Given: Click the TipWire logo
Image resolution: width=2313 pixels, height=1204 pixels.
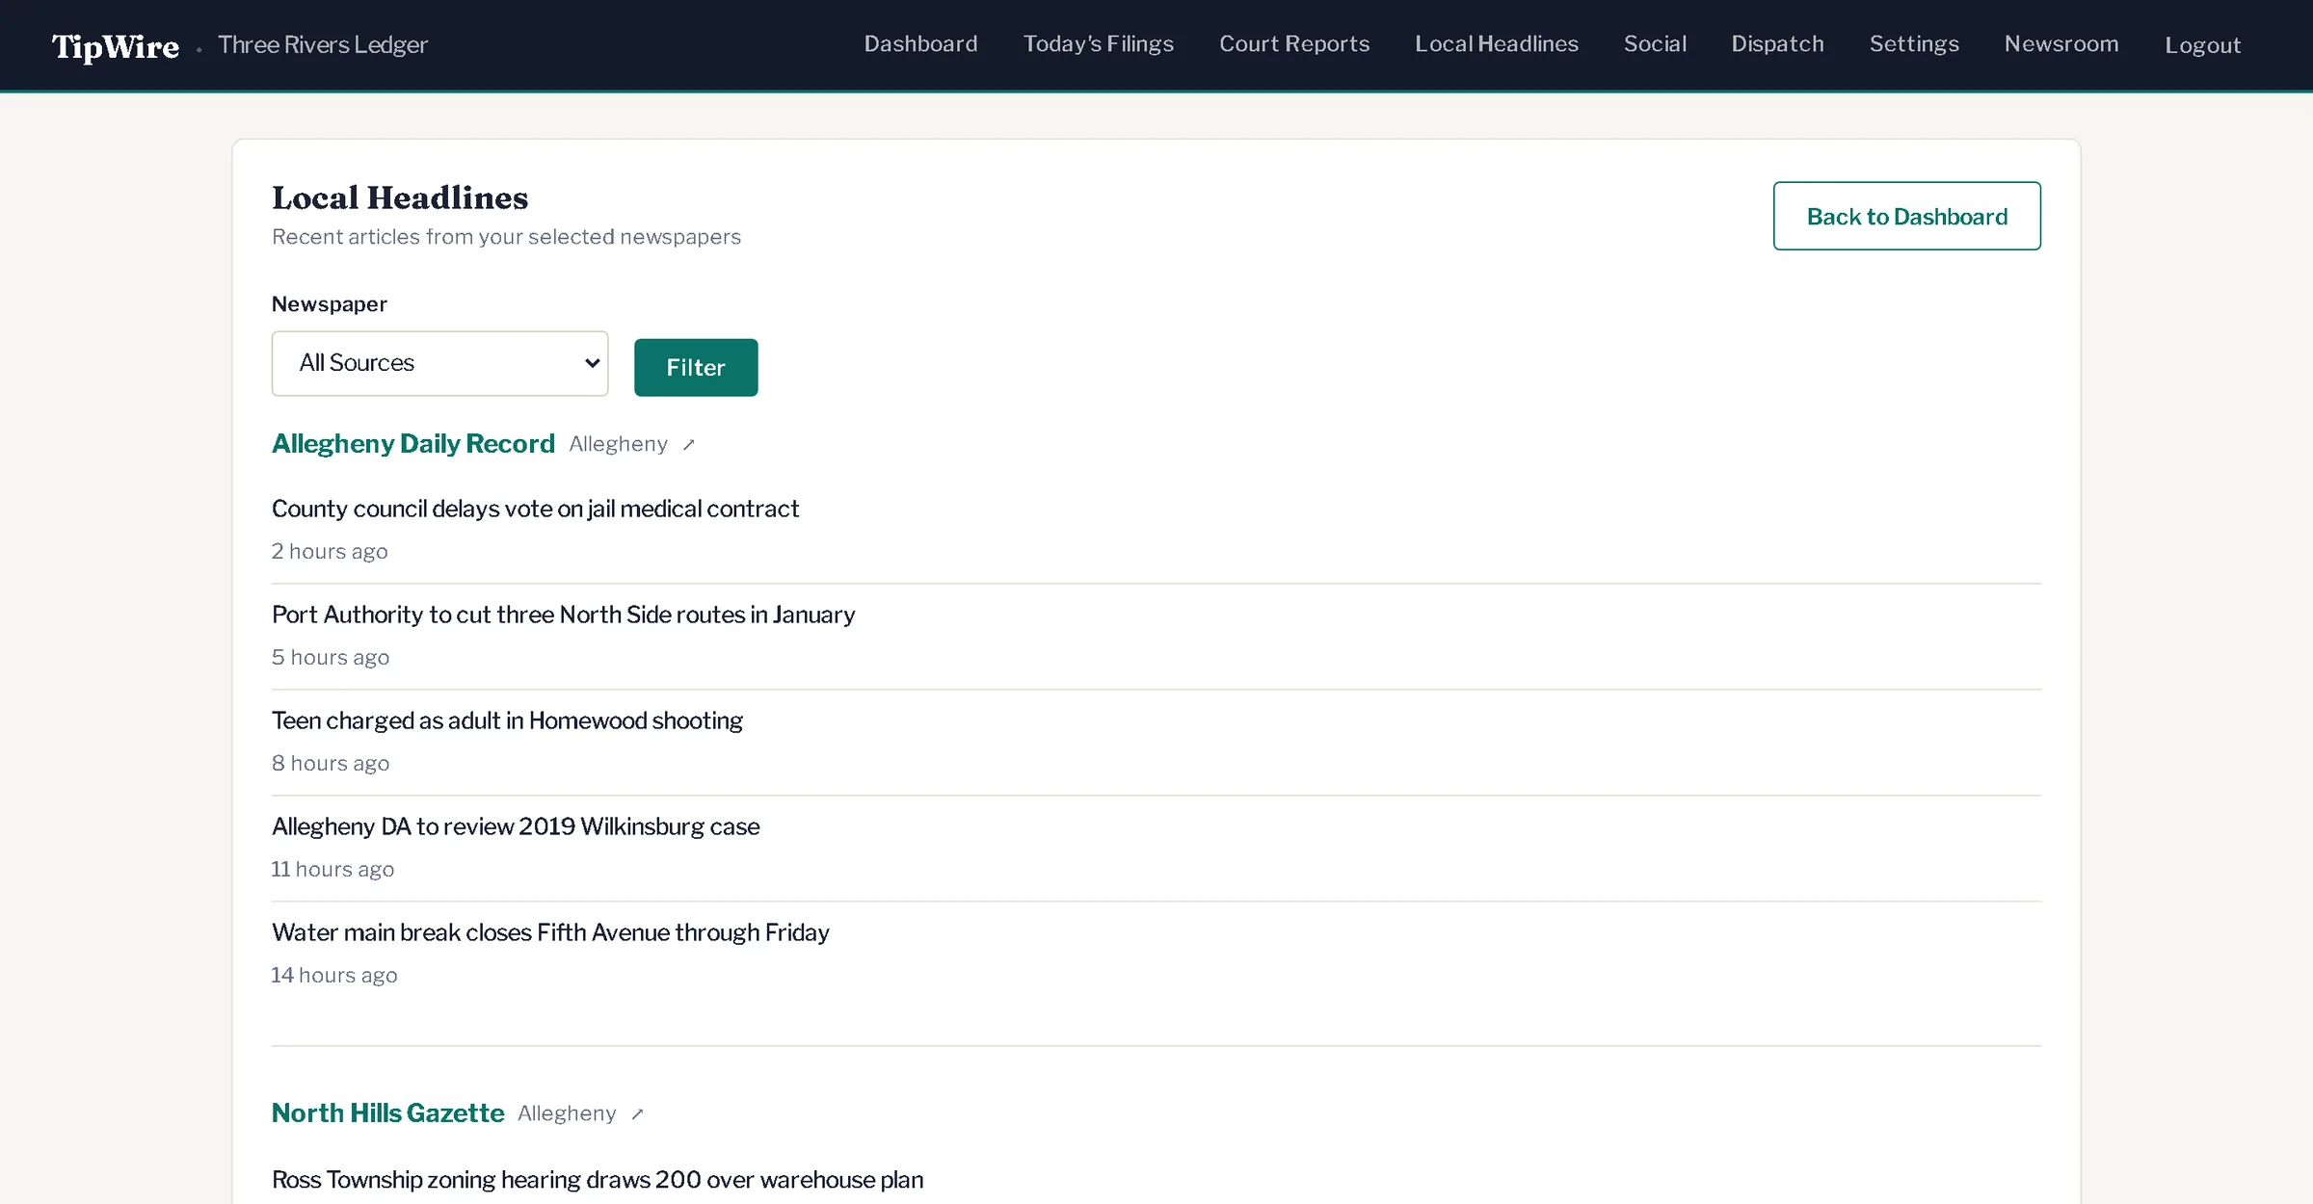Looking at the screenshot, I should point(116,46).
